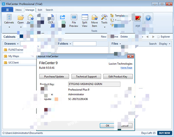Open the Drawers dropdown menu
This screenshot has height=137, width=174.
(11, 44)
